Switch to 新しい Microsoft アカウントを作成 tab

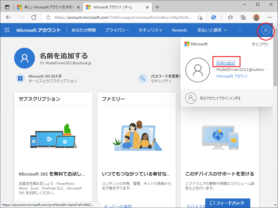click(x=48, y=7)
